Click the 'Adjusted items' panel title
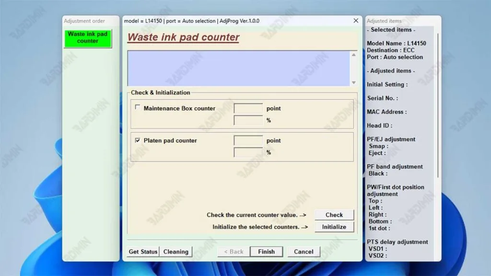The width and height of the screenshot is (491, 276). (384, 21)
